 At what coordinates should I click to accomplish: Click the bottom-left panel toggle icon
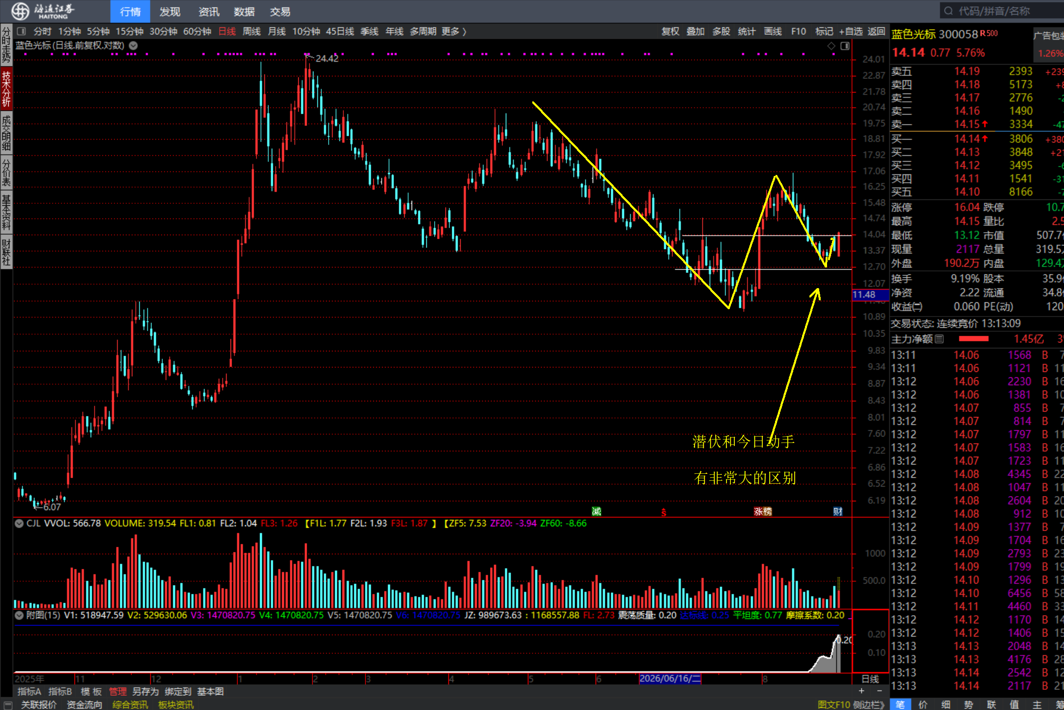pyautogui.click(x=7, y=705)
